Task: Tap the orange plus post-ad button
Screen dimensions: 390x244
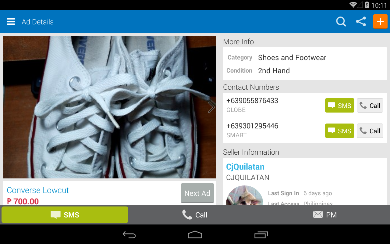Action: click(380, 22)
